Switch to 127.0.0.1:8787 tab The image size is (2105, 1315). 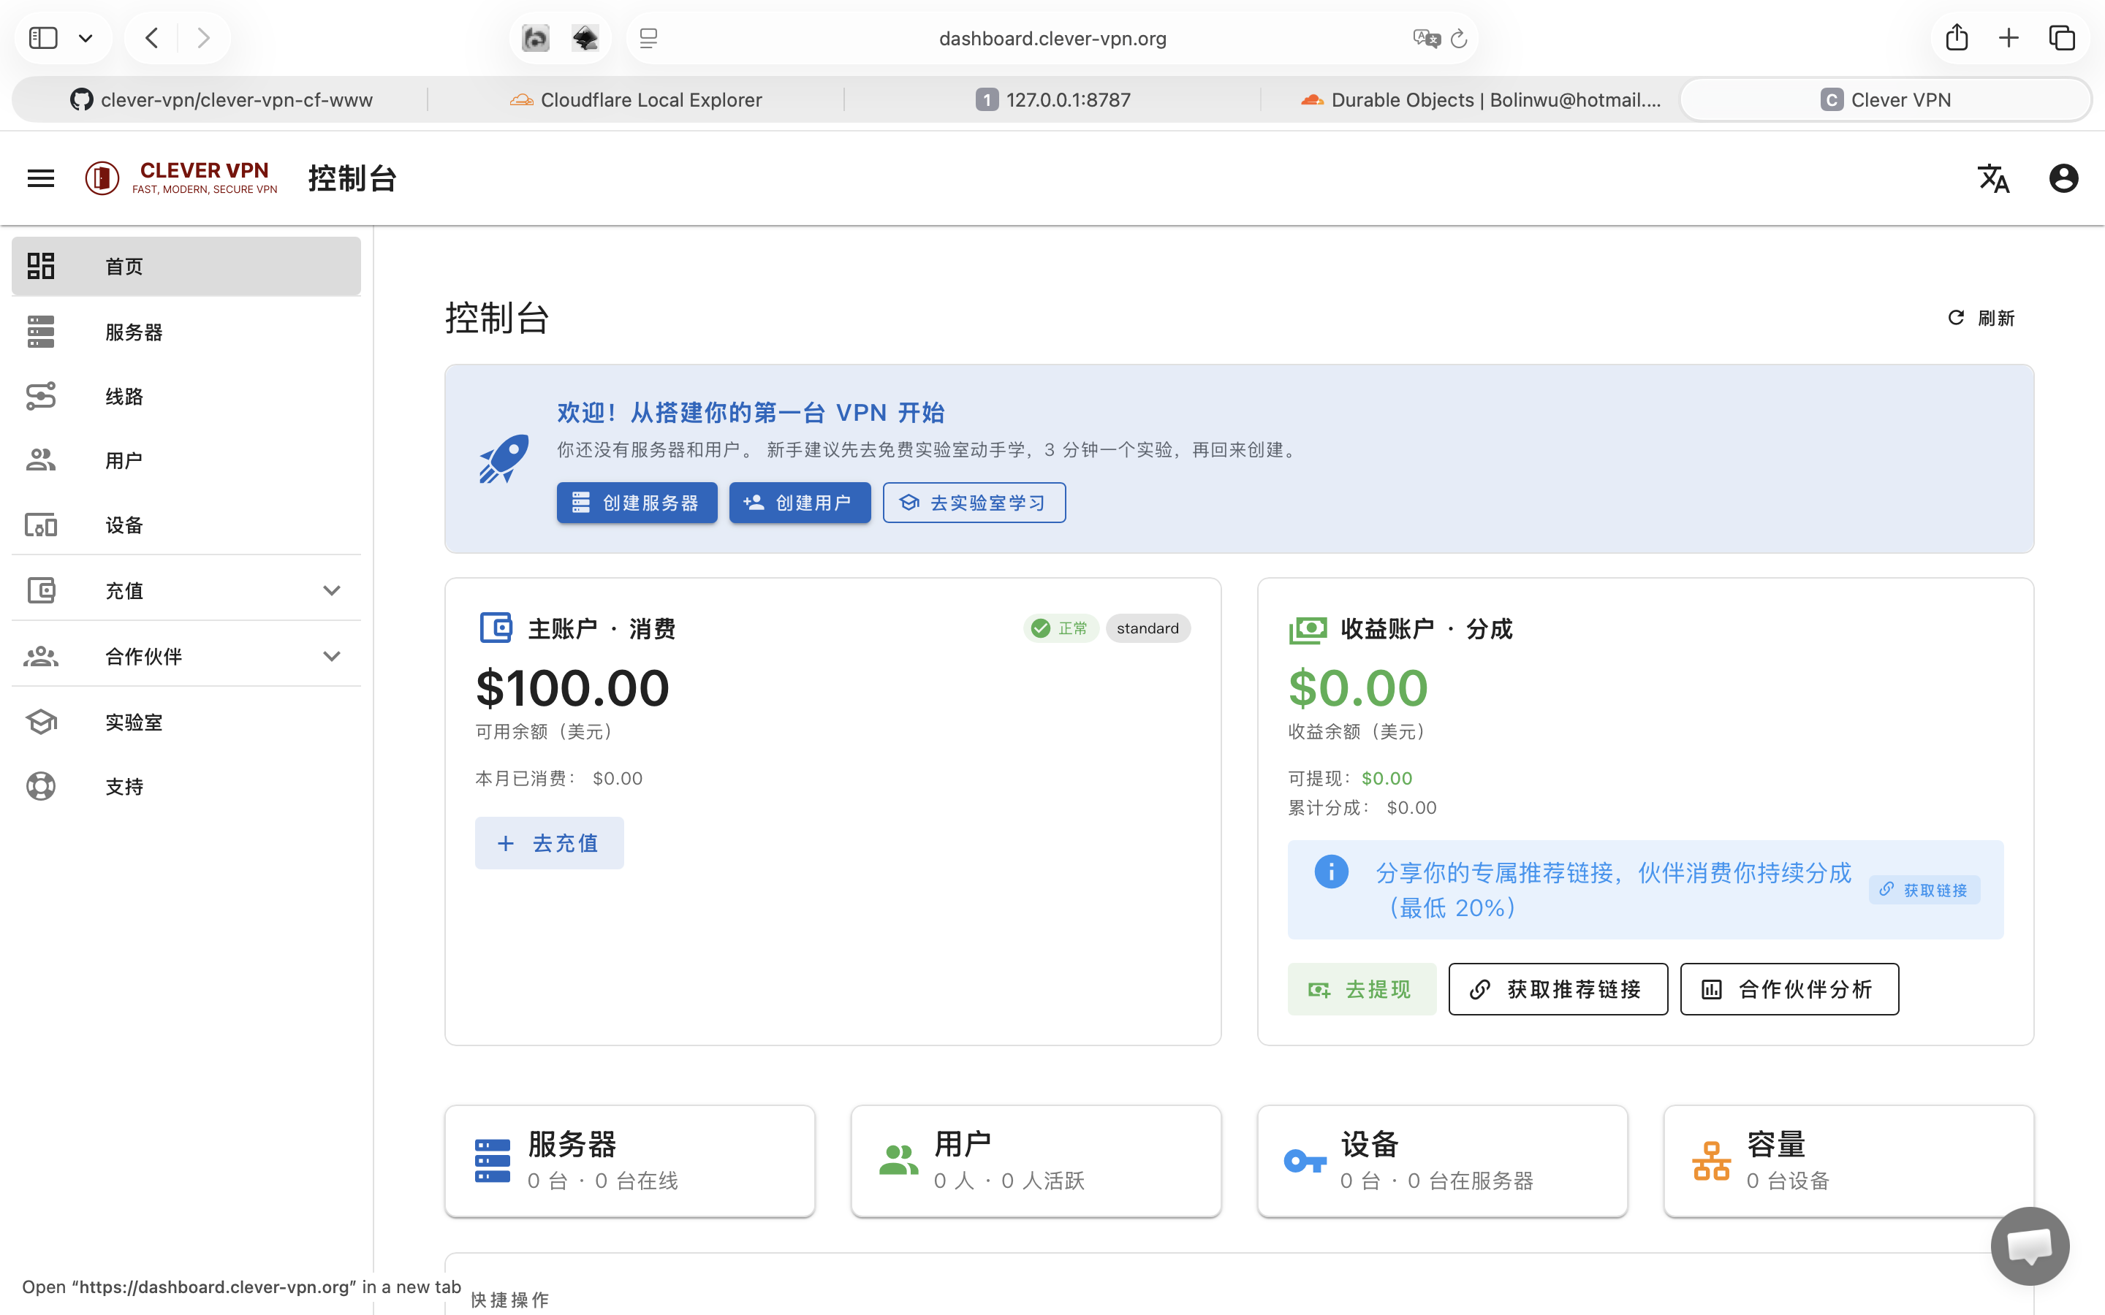coord(1052,100)
